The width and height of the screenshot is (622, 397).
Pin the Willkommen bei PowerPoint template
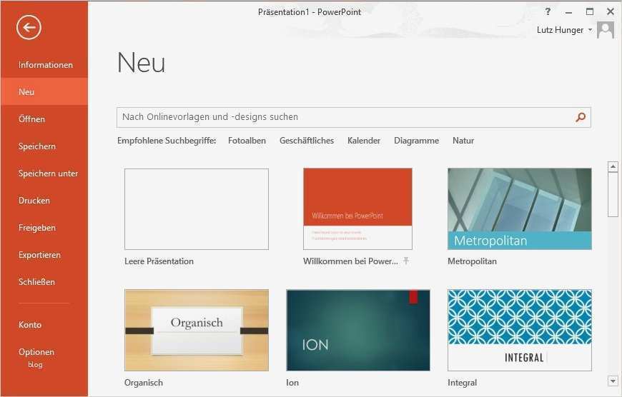(x=406, y=261)
